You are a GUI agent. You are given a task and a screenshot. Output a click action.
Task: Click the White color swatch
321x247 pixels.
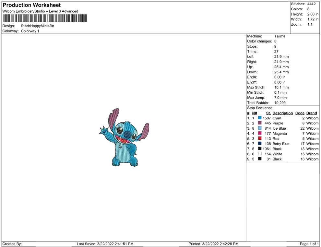[x=260, y=153]
